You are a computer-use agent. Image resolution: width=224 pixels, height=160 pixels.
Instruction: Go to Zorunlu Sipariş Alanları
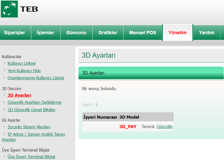click(x=29, y=127)
